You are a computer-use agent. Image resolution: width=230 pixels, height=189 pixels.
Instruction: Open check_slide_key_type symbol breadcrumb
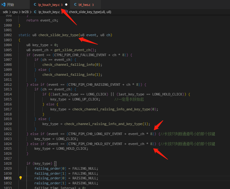click(90, 12)
